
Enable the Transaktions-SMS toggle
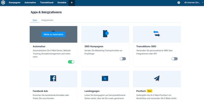point(174,59)
